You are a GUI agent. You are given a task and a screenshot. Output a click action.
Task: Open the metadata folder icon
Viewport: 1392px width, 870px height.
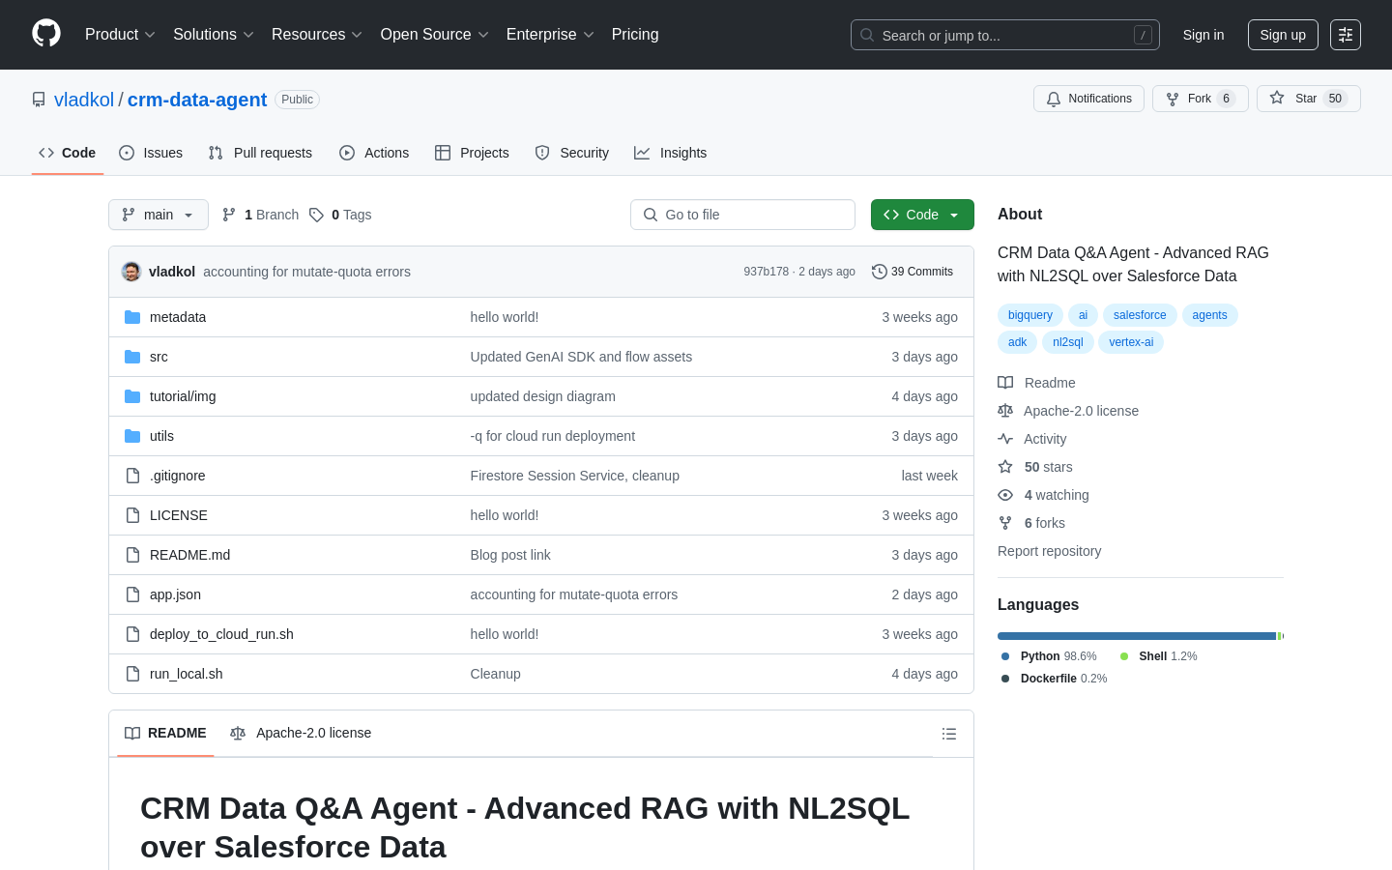[132, 317]
